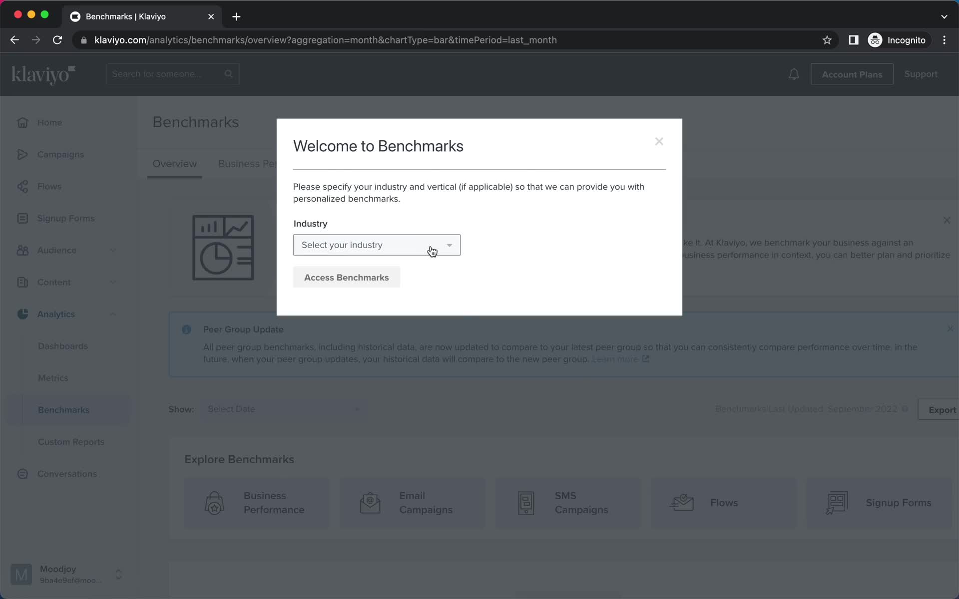The height and width of the screenshot is (599, 959).
Task: Open the Select Date dropdown
Action: 284,409
